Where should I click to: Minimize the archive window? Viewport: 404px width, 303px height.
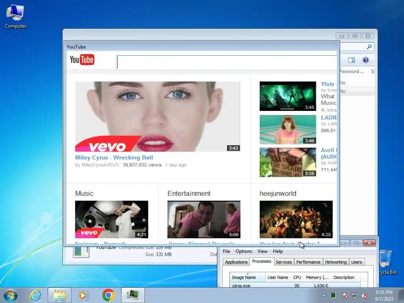342,36
